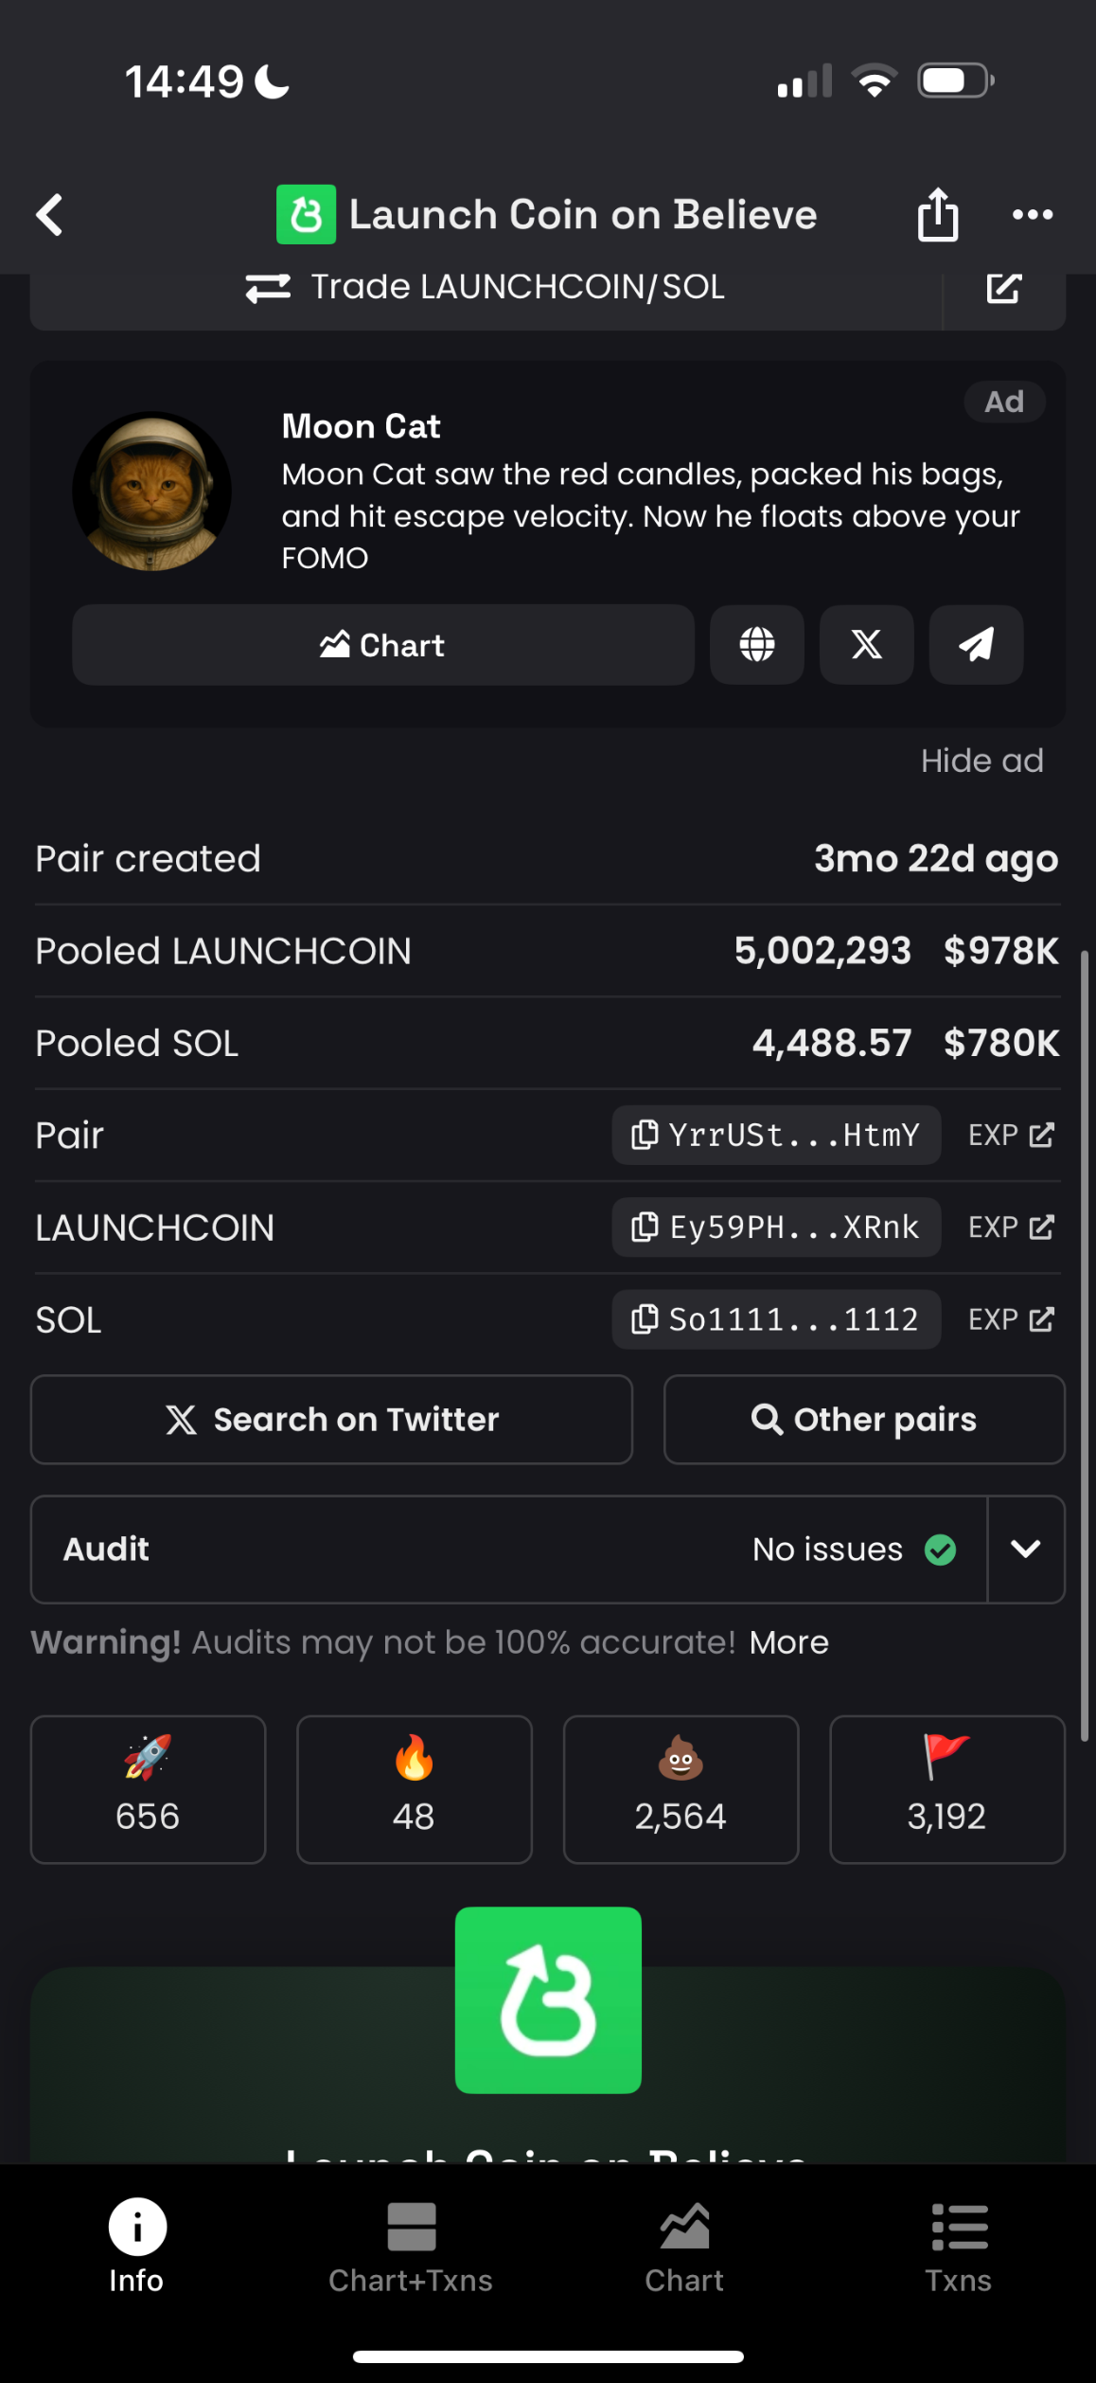Image resolution: width=1096 pixels, height=2383 pixels.
Task: Vote with the poop reaction
Action: coord(681,1789)
